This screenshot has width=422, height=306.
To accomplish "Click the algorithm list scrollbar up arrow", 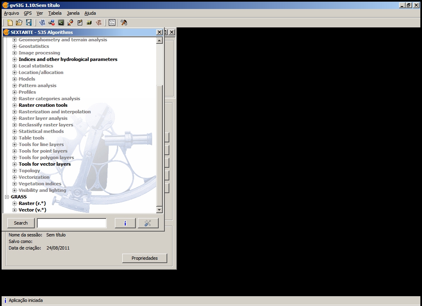I will pos(159,40).
